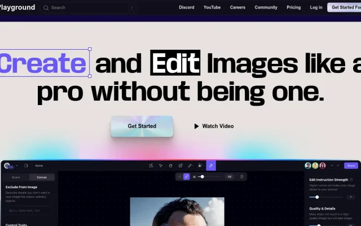
Task: Select the pointer selection tool
Action: (161, 166)
